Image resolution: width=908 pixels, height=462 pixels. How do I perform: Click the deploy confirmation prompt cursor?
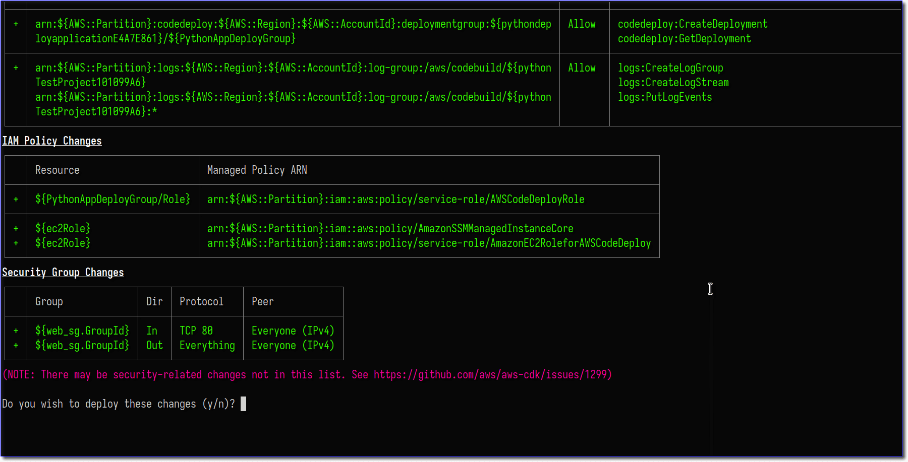click(x=244, y=404)
